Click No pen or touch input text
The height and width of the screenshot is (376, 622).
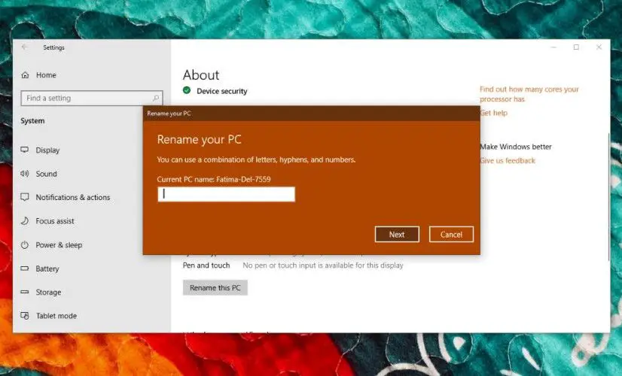[x=323, y=265]
